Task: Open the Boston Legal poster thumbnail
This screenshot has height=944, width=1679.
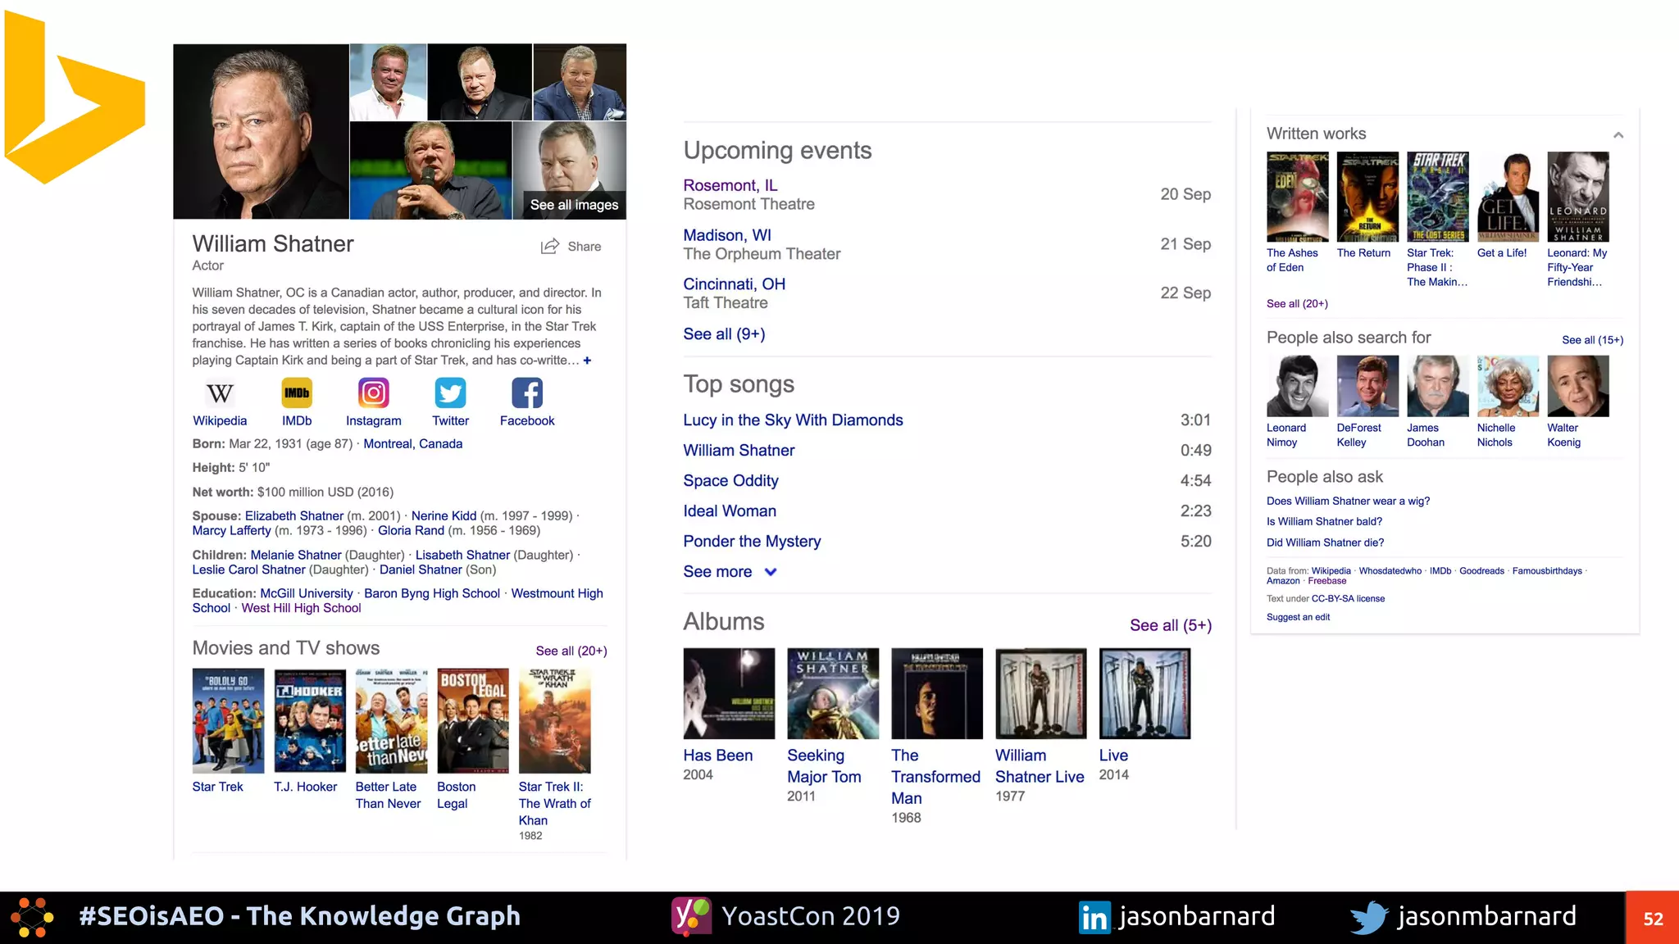Action: (x=473, y=721)
